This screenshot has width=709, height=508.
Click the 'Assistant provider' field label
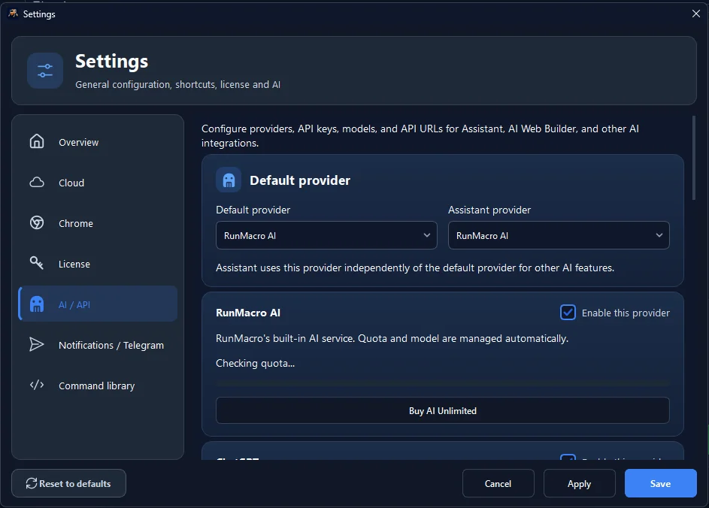(x=489, y=210)
